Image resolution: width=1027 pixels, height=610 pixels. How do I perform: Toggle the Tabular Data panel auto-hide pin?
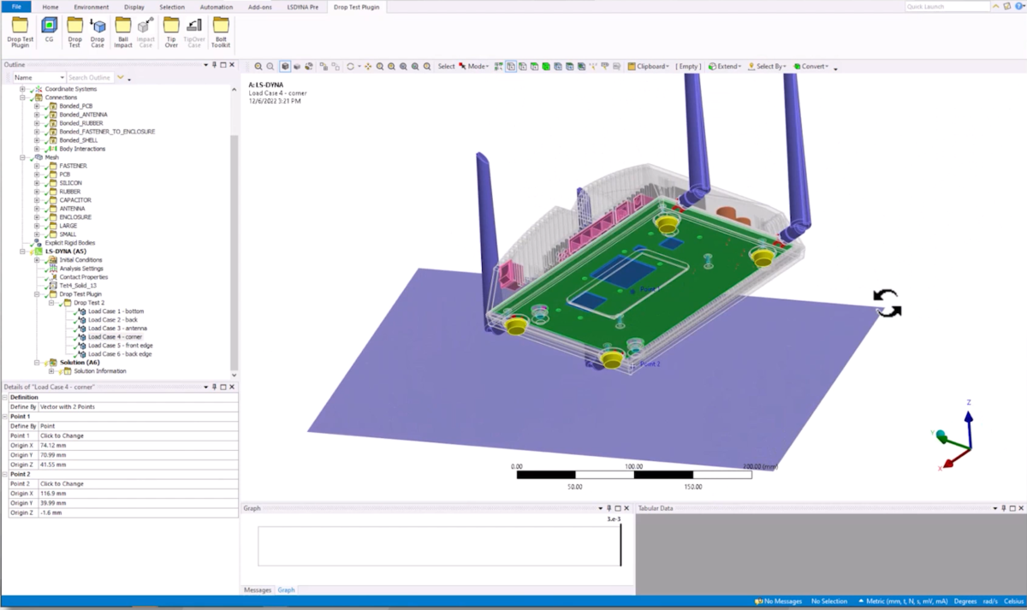point(1004,508)
